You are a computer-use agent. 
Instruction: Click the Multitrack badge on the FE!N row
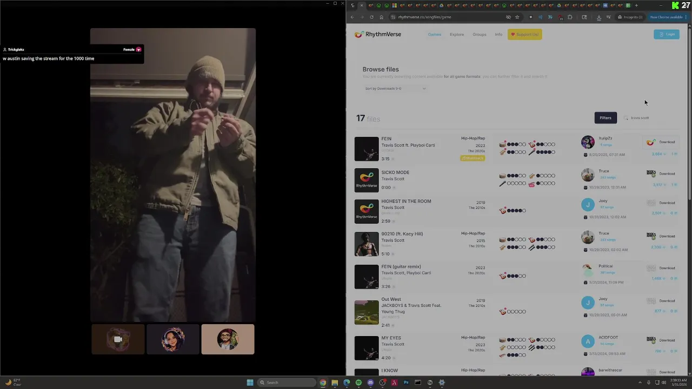pos(473,158)
